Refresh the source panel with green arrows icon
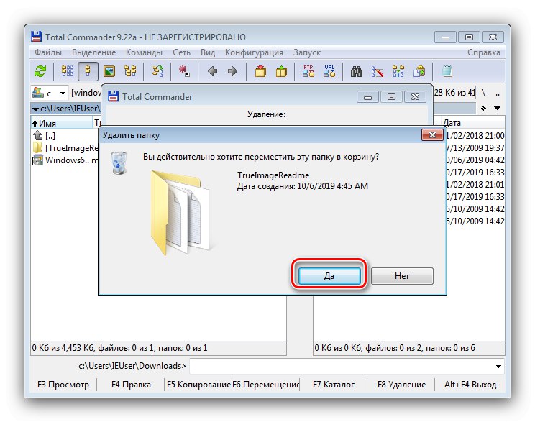This screenshot has height=422, width=535. click(x=40, y=71)
